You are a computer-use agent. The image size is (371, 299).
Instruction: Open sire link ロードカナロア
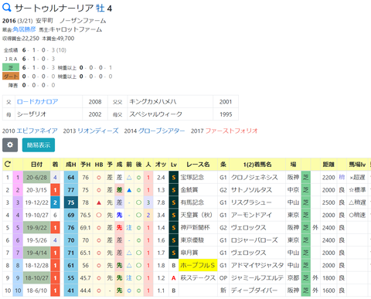coord(37,102)
